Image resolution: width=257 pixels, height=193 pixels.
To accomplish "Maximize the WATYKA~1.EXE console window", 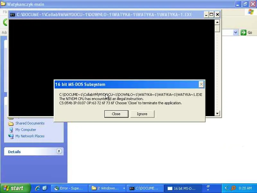I will tap(211, 15).
